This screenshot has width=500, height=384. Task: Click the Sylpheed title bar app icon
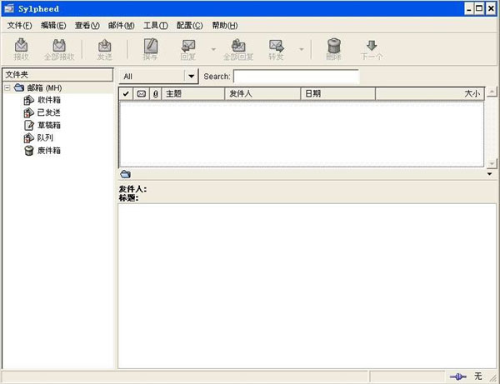coord(9,8)
